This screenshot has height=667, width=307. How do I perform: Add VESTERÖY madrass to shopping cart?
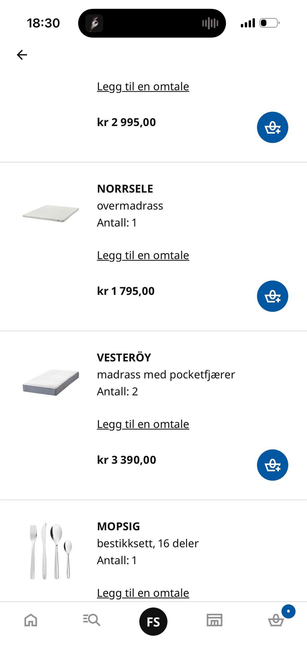(272, 465)
